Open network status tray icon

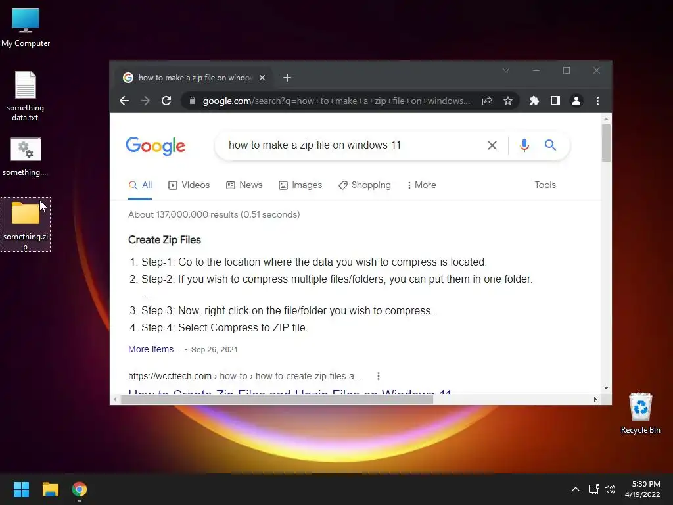(x=593, y=489)
